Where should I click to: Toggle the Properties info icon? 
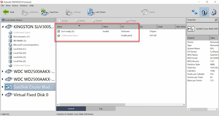[204, 12]
